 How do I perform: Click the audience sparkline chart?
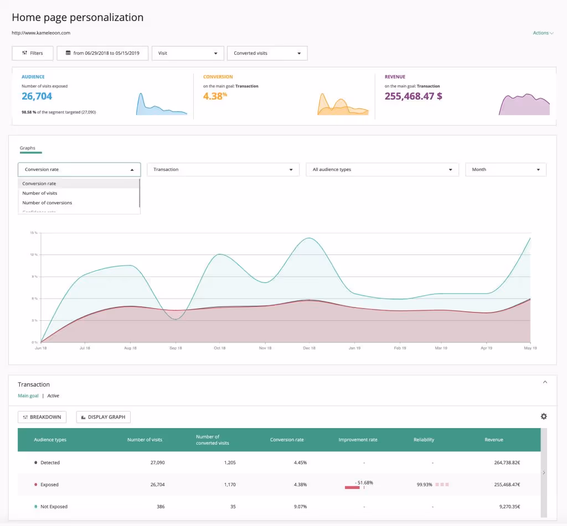tap(162, 104)
